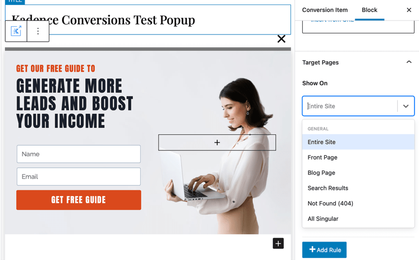Click the Kadence Conversions block icon
The image size is (419, 260).
[x=16, y=31]
